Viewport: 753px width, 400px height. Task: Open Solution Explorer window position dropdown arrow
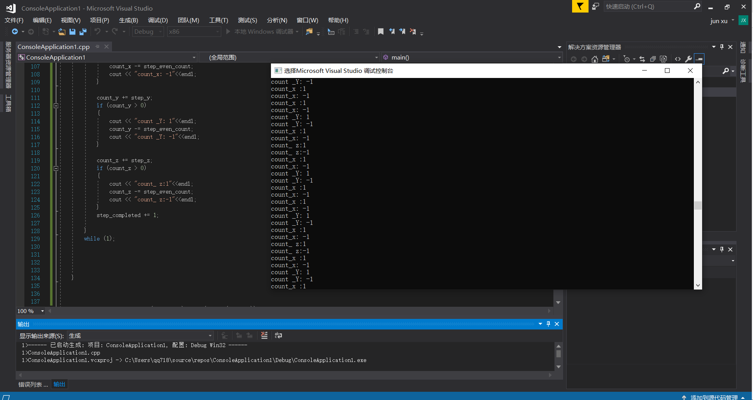(x=714, y=47)
